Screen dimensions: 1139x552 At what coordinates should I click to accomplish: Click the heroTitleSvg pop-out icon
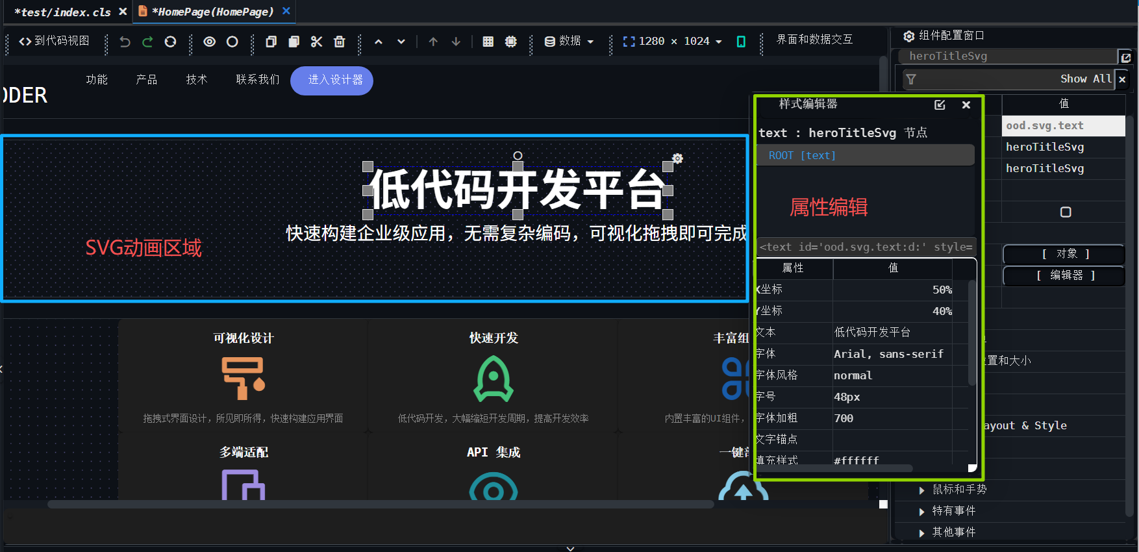1125,57
